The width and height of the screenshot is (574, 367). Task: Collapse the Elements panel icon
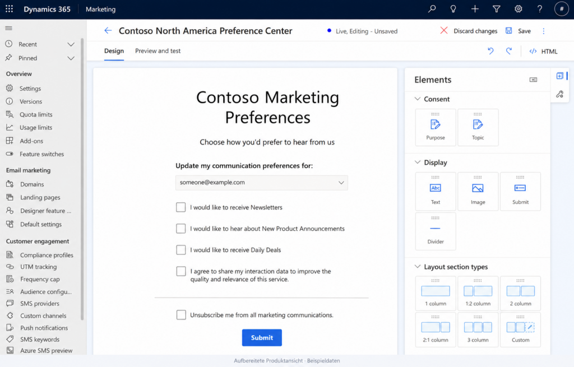tap(533, 80)
